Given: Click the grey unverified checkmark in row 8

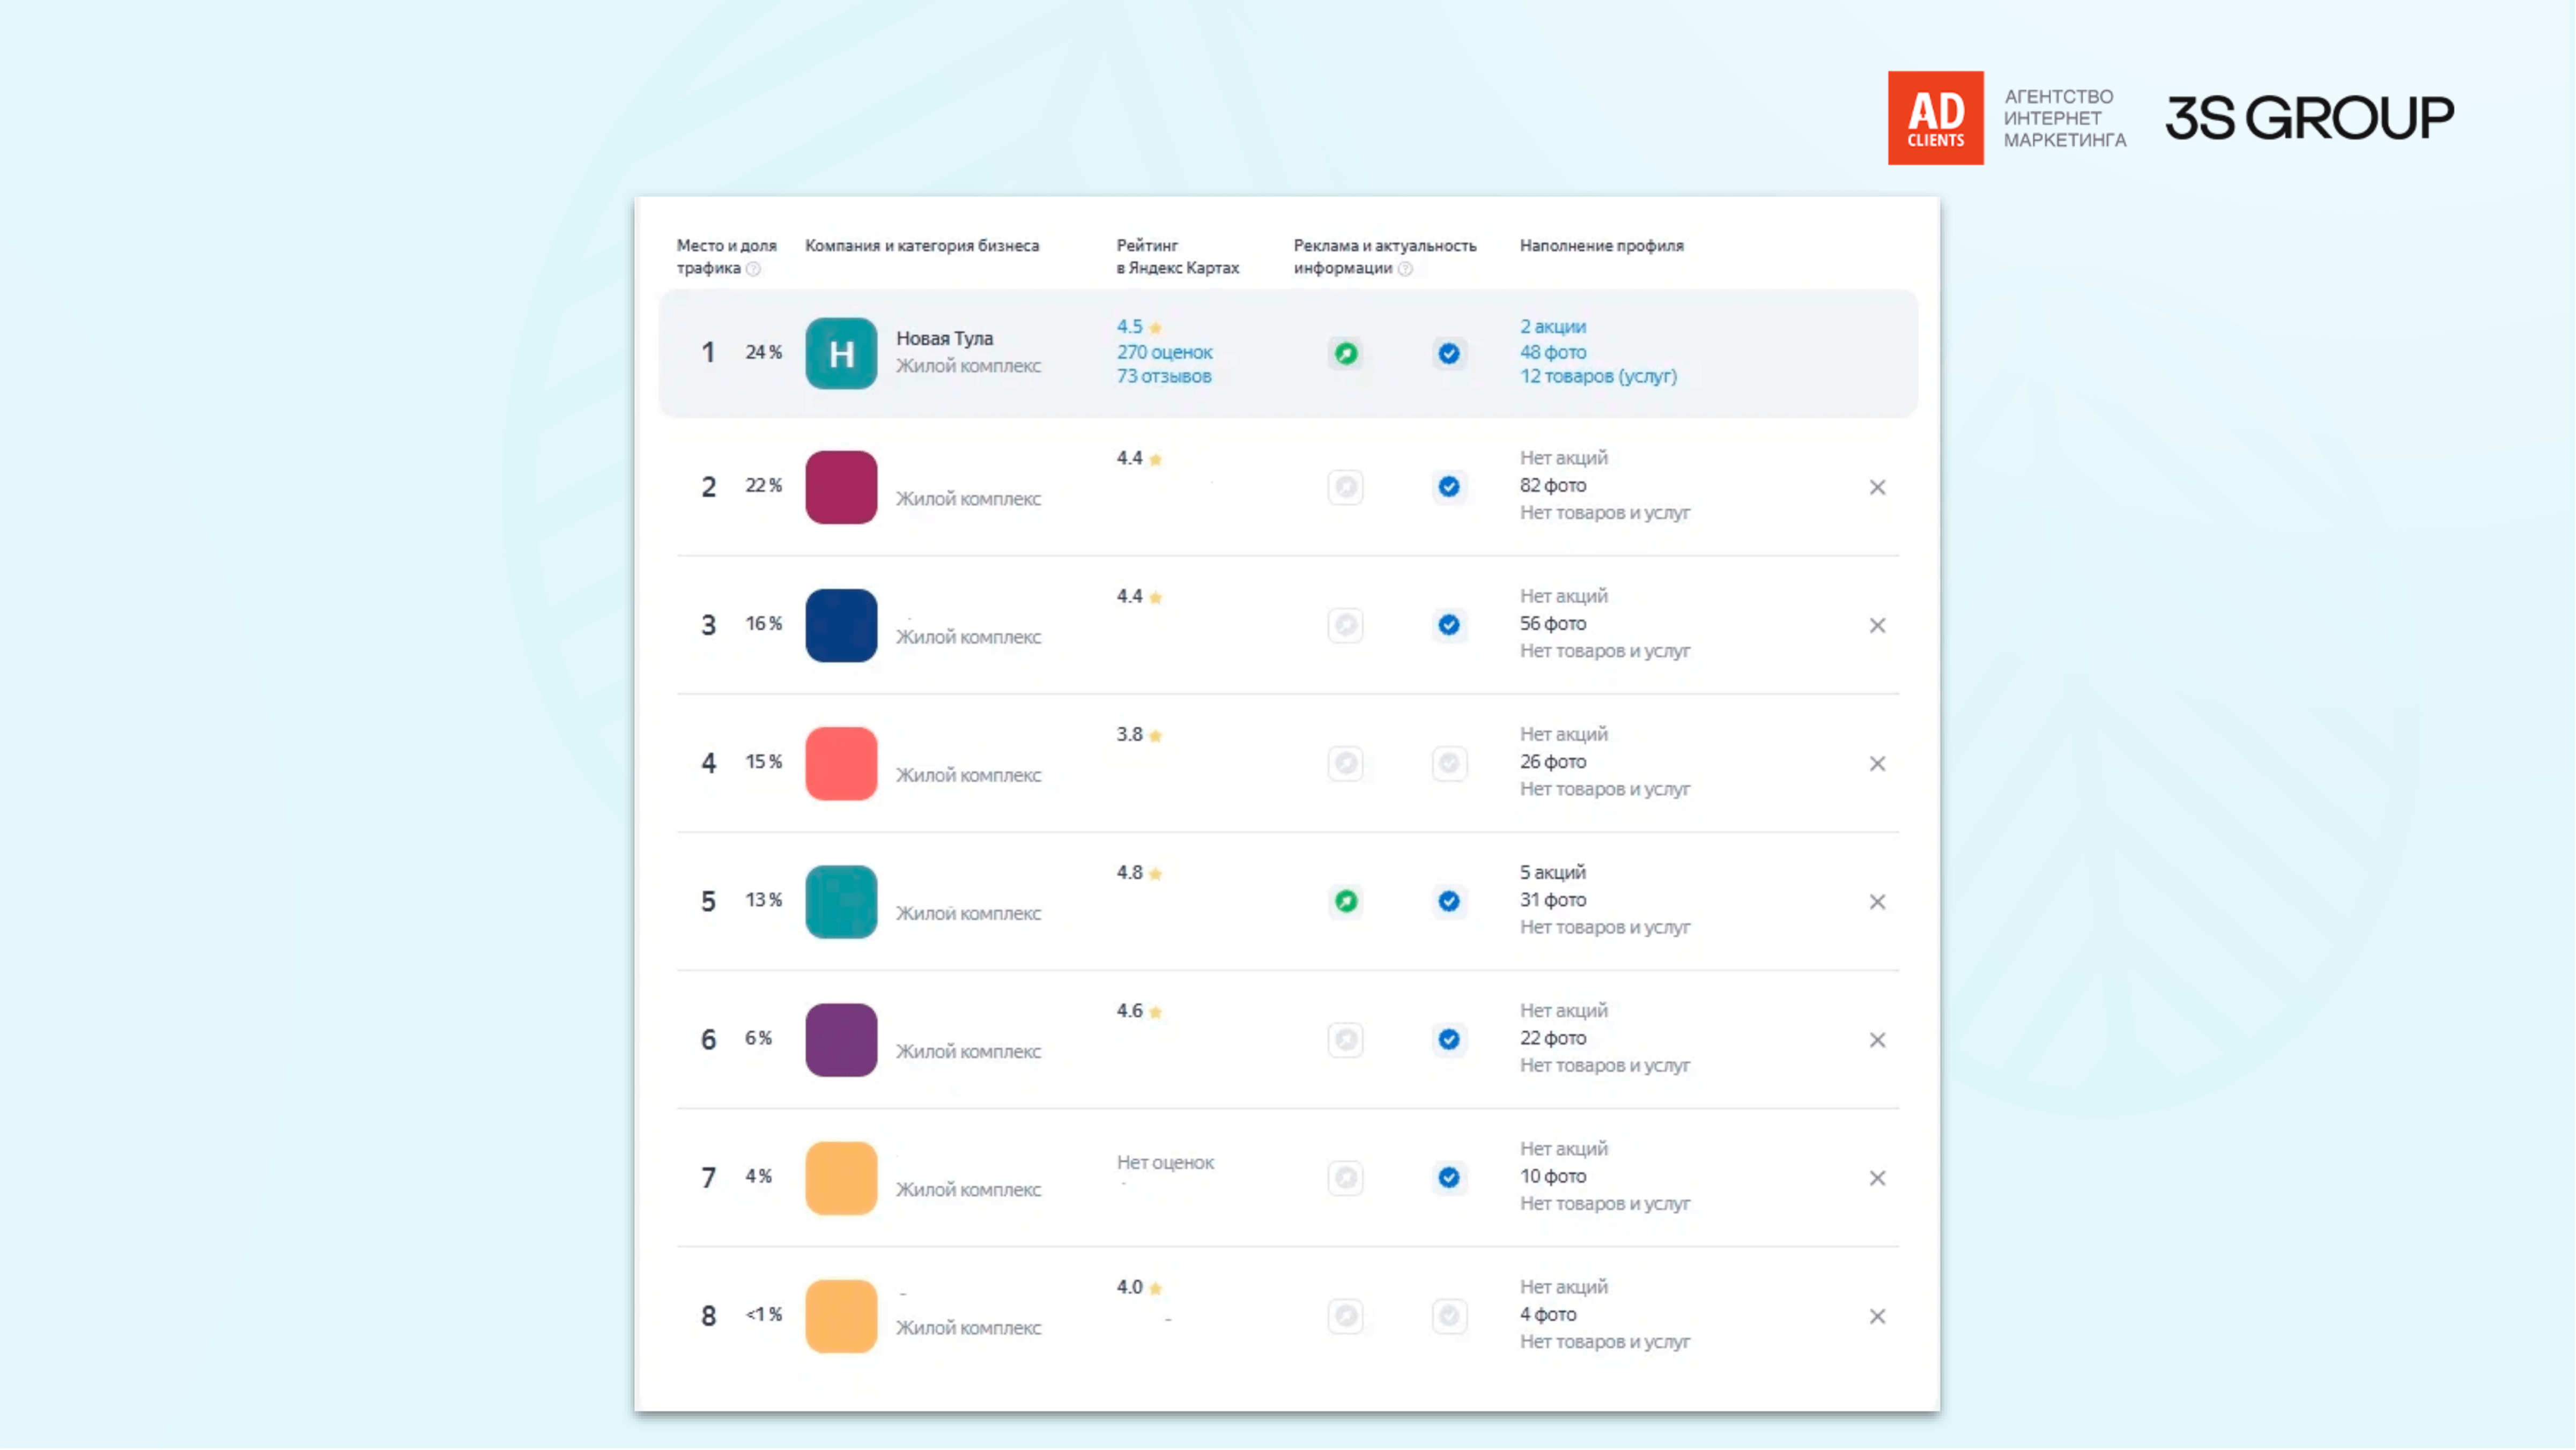Looking at the screenshot, I should (x=1449, y=1316).
